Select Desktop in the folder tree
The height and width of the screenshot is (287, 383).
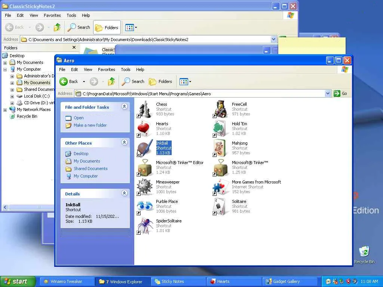(17, 56)
